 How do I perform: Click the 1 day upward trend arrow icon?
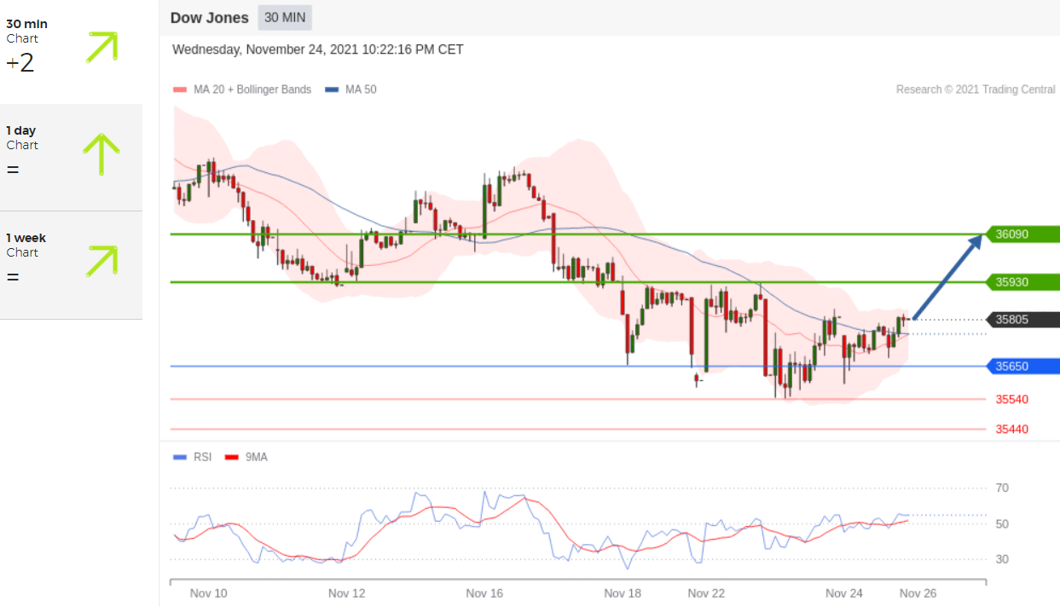(101, 154)
